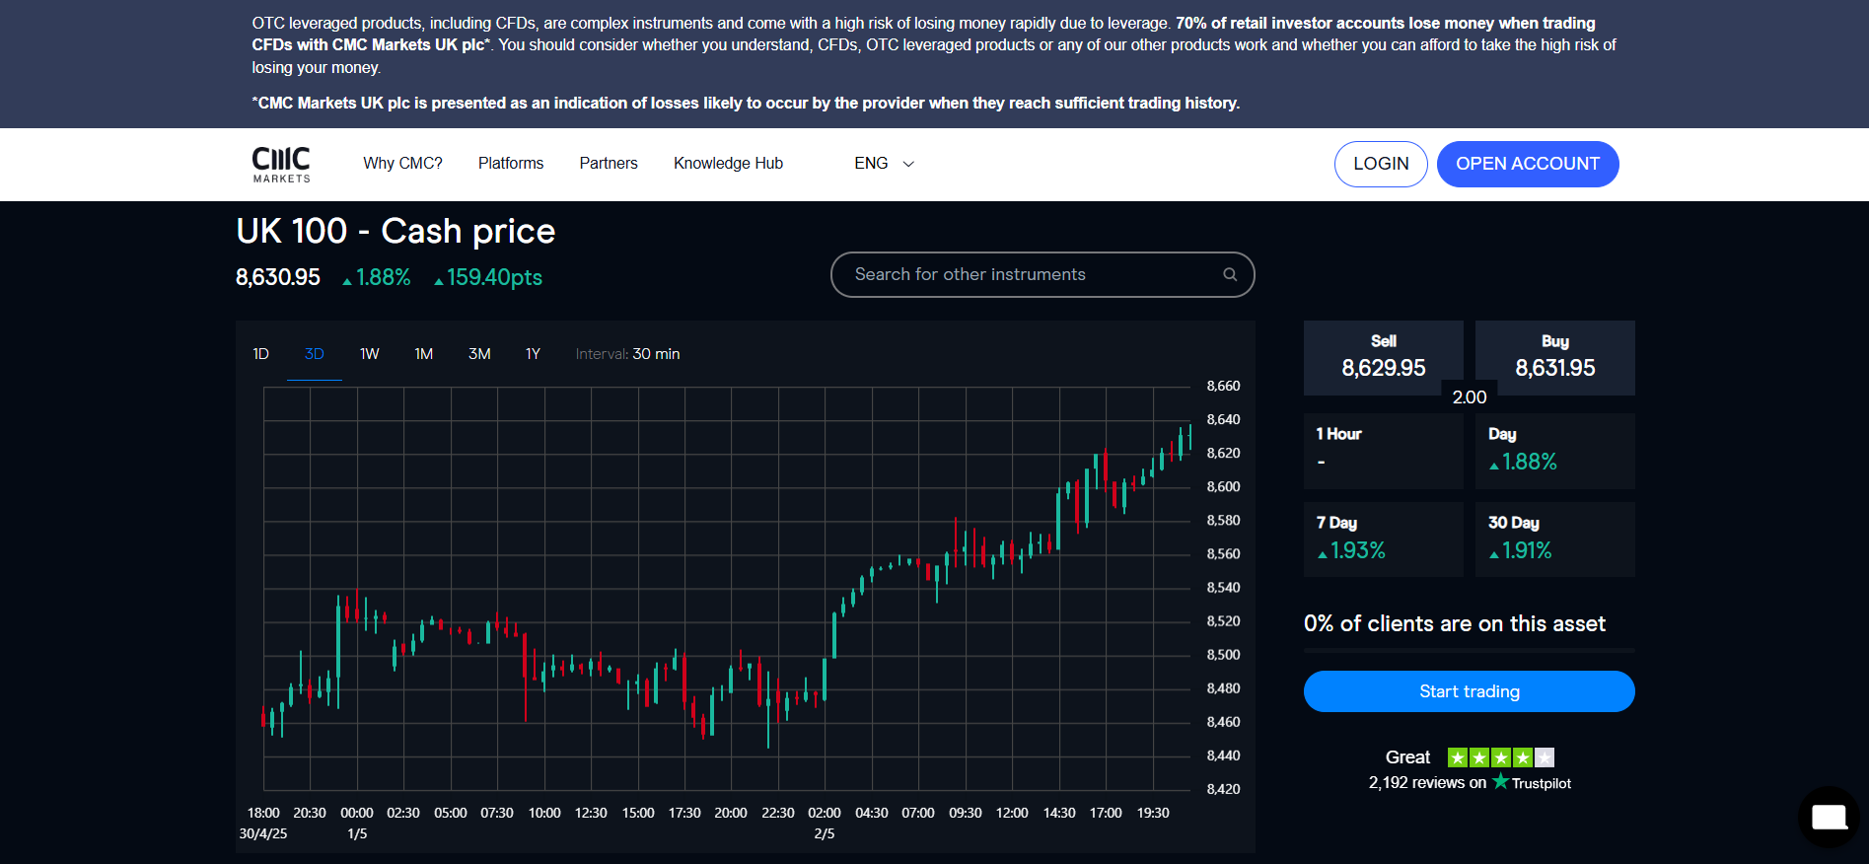This screenshot has height=864, width=1869.
Task: Click the search magnifier icon
Action: click(1230, 274)
